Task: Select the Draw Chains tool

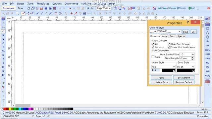Action: (x=32, y=13)
